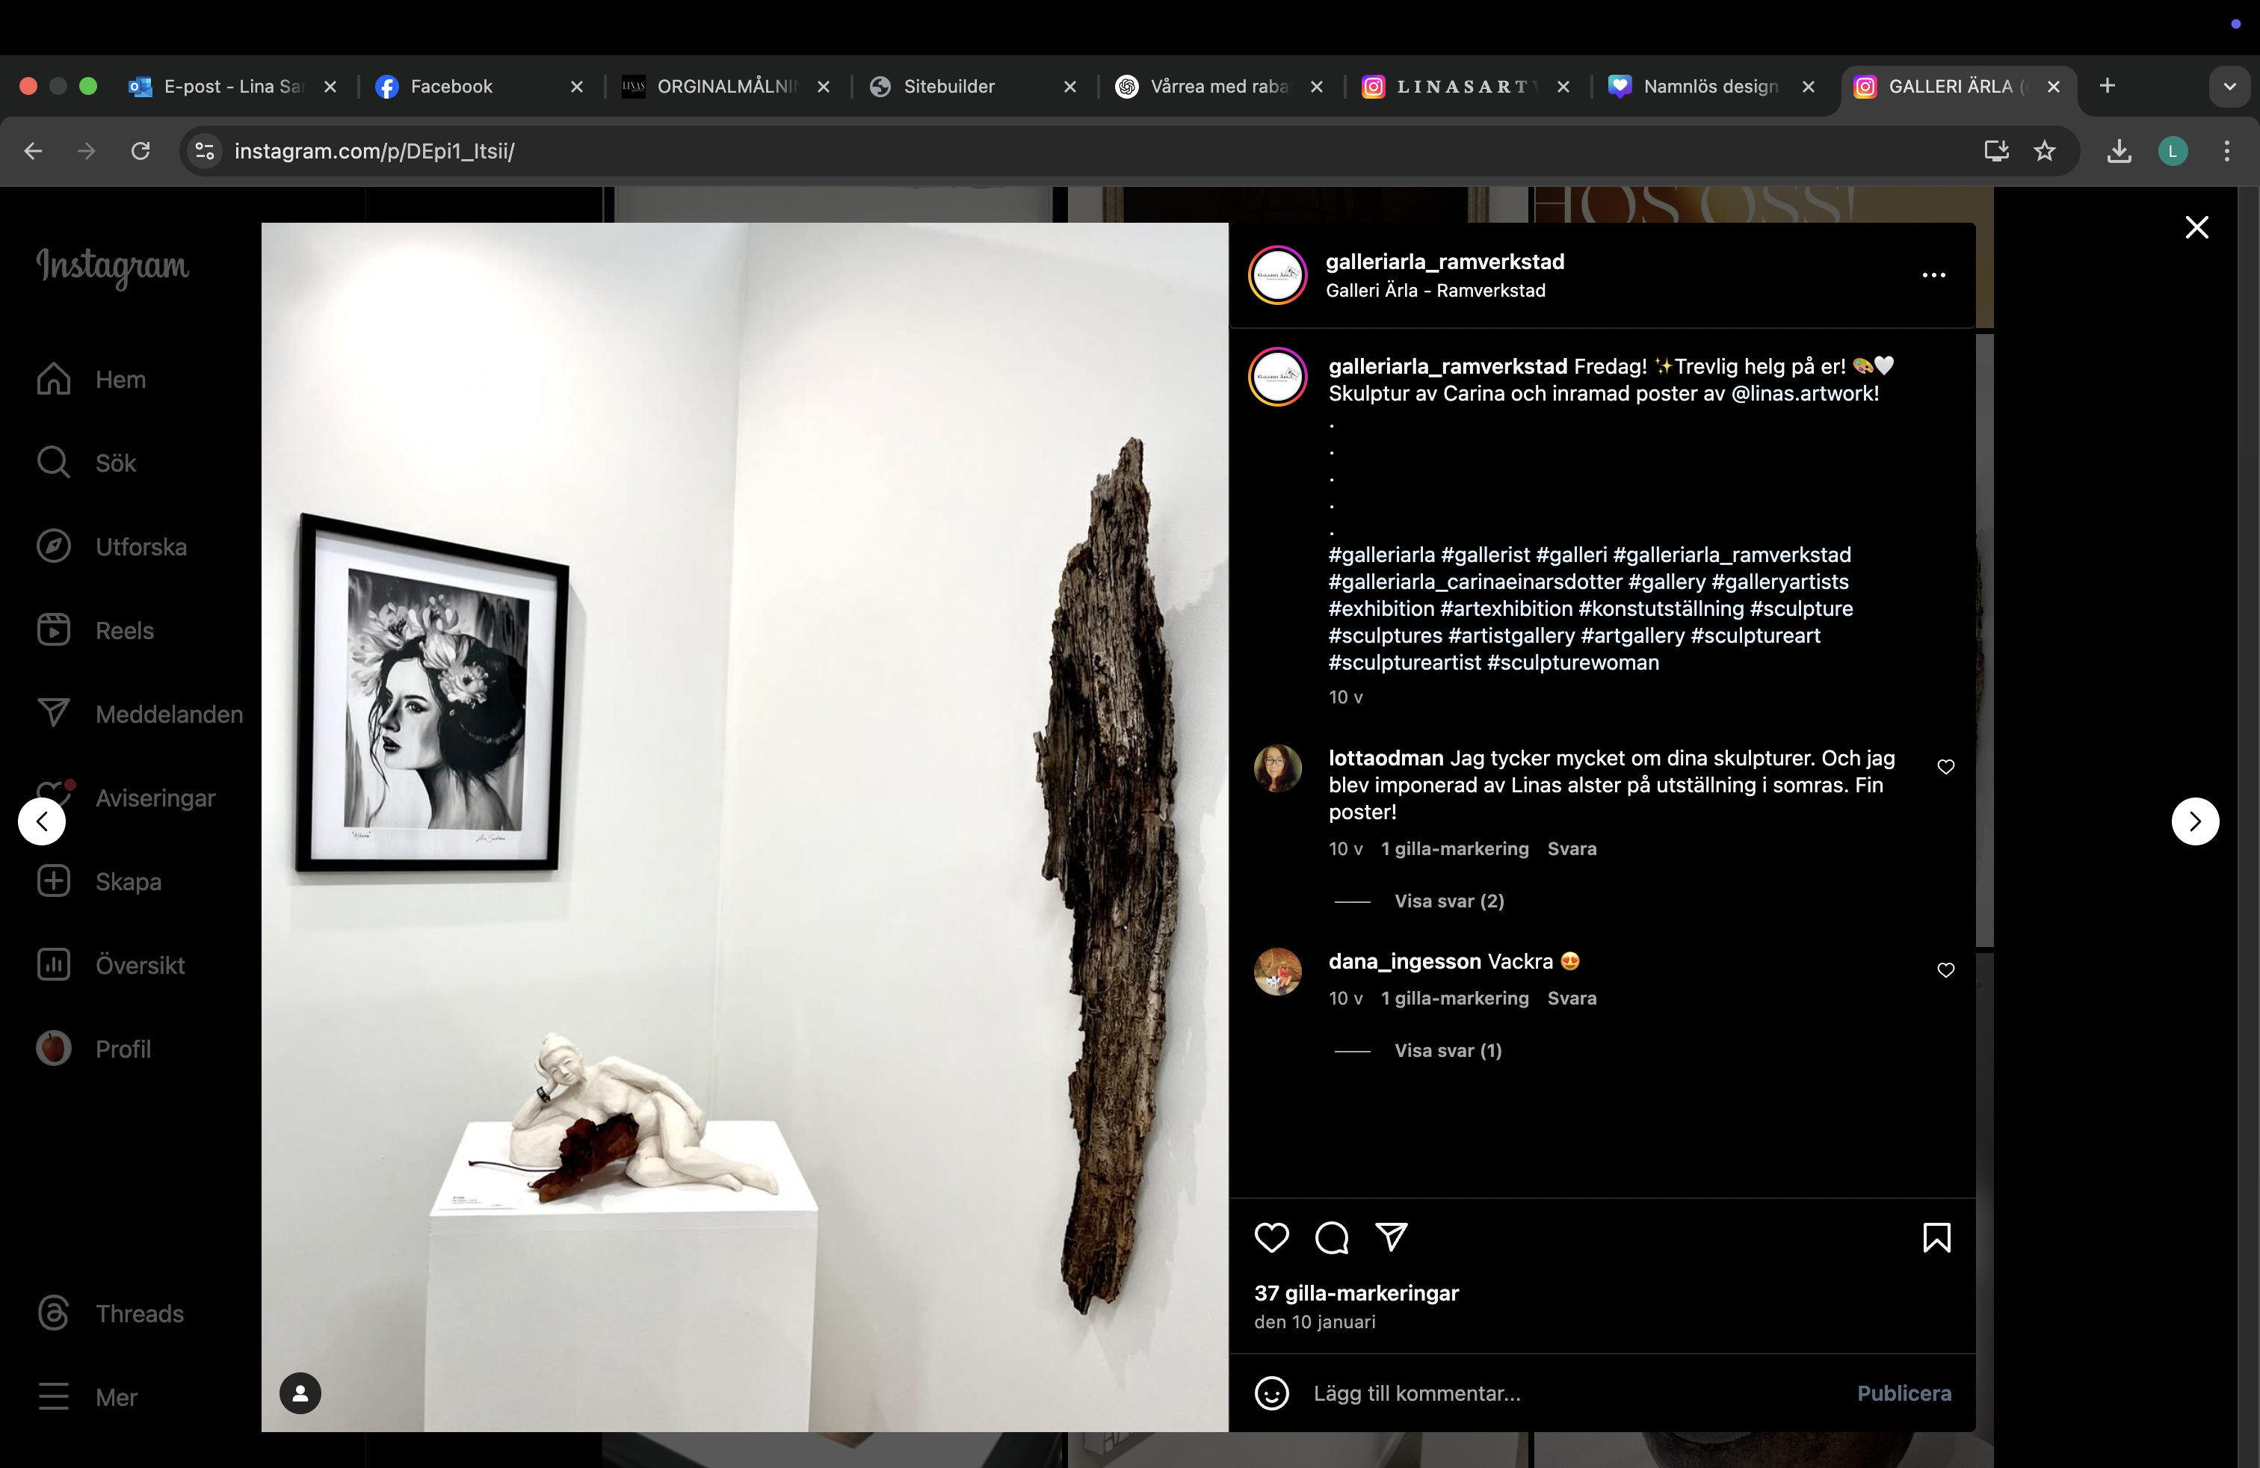Viewport: 2260px width, 1468px height.
Task: Like lottaodman's comment
Action: 1945,766
